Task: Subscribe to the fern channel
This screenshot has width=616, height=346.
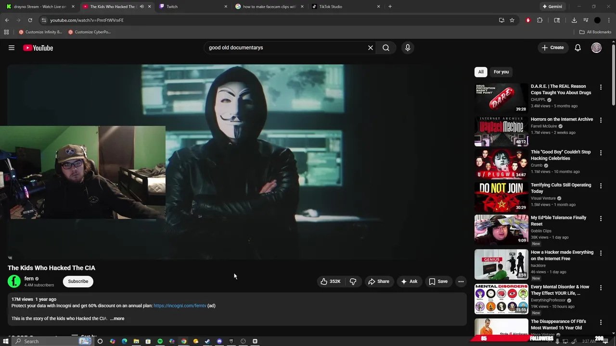Action: coord(78,281)
